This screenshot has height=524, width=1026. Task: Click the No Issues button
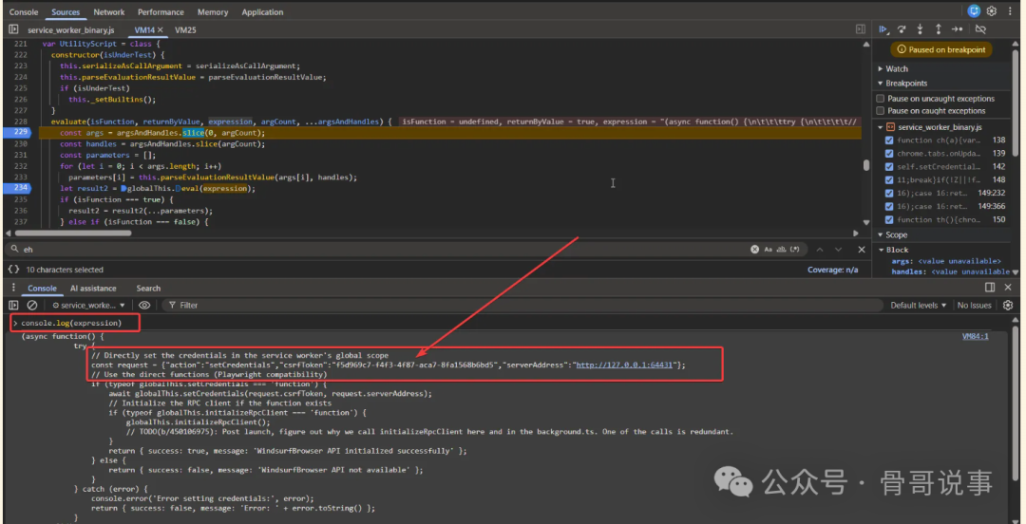pos(974,305)
